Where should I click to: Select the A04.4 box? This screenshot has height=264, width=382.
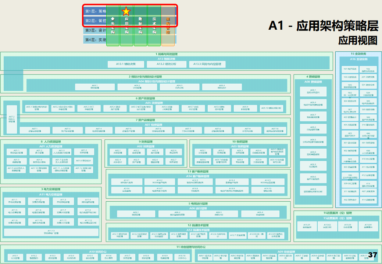222,87
